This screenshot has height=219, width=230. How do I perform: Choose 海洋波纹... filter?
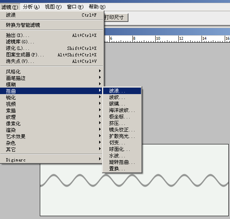(122, 110)
